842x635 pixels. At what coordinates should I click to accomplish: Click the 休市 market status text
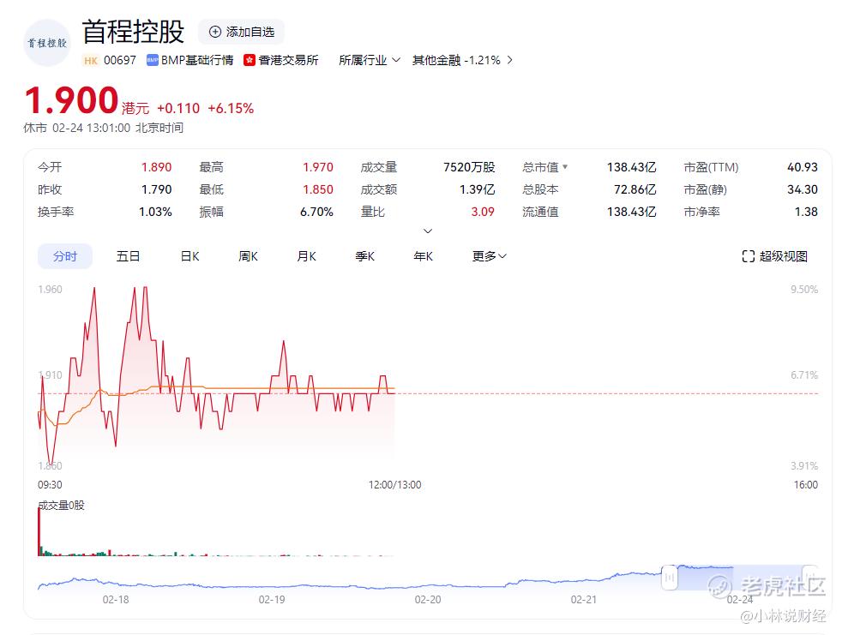point(35,128)
